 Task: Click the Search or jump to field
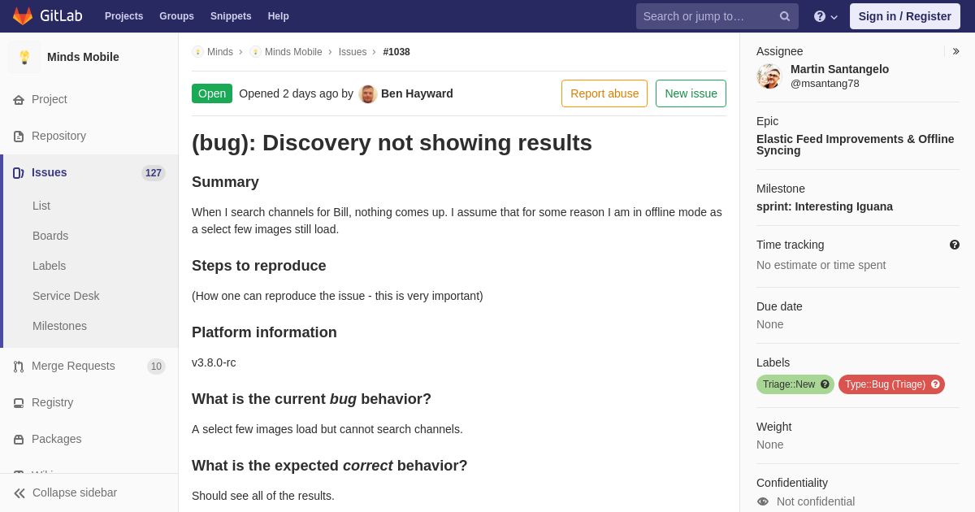(717, 16)
